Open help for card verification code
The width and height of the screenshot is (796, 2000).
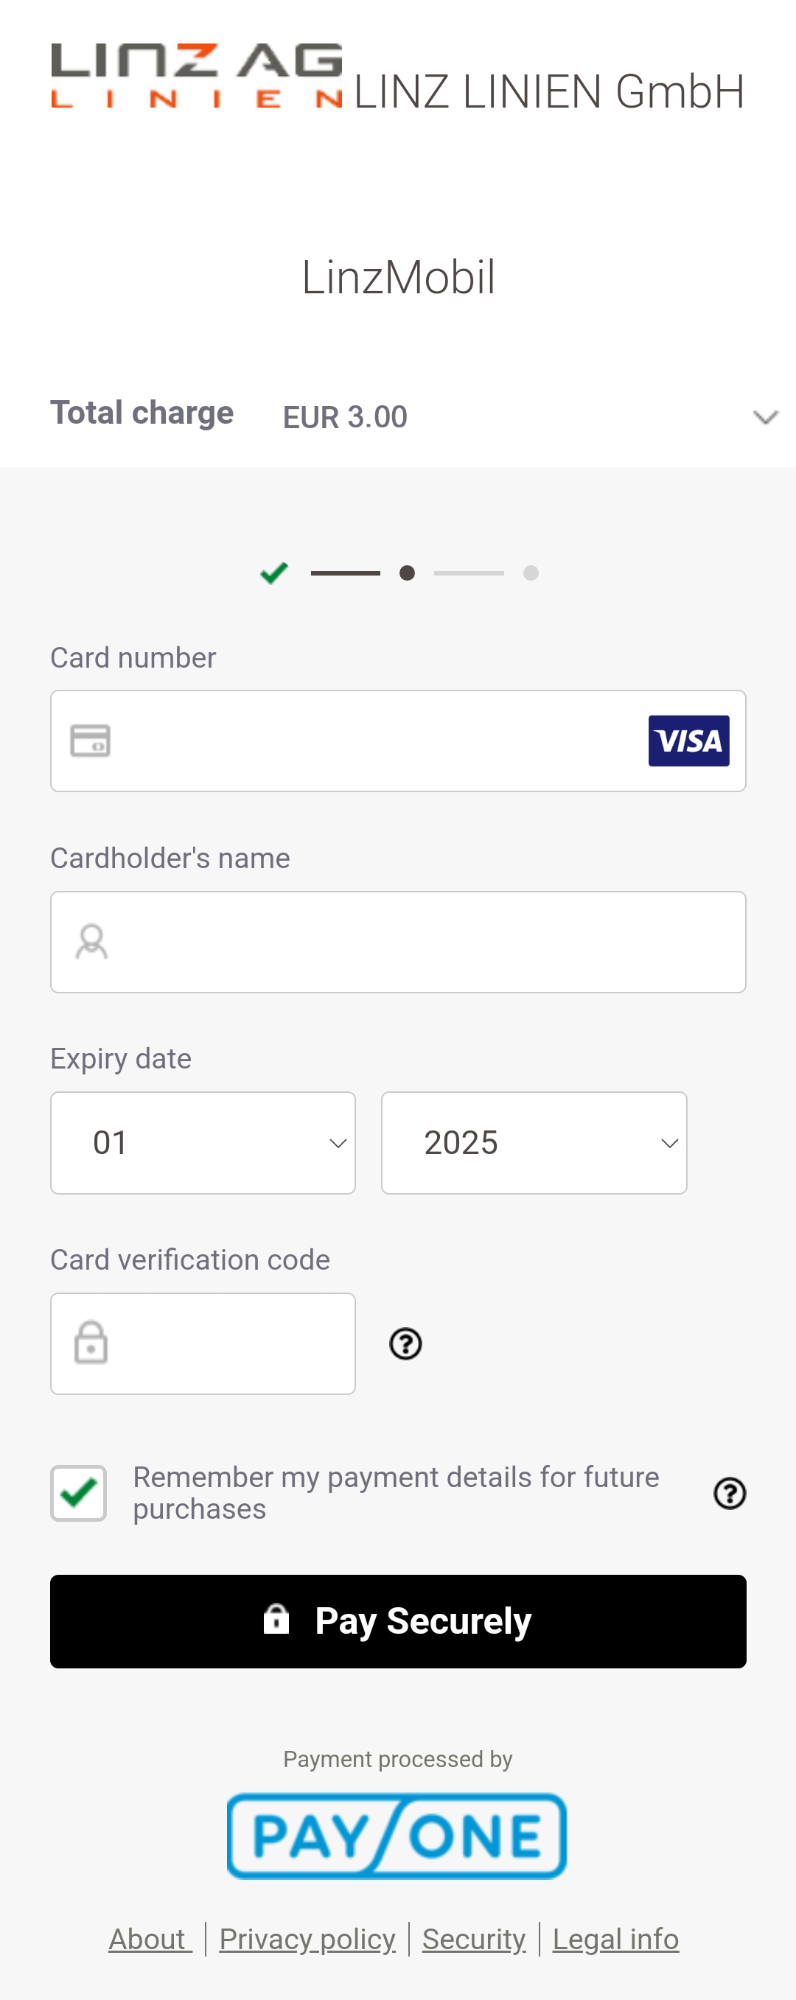coord(405,1343)
